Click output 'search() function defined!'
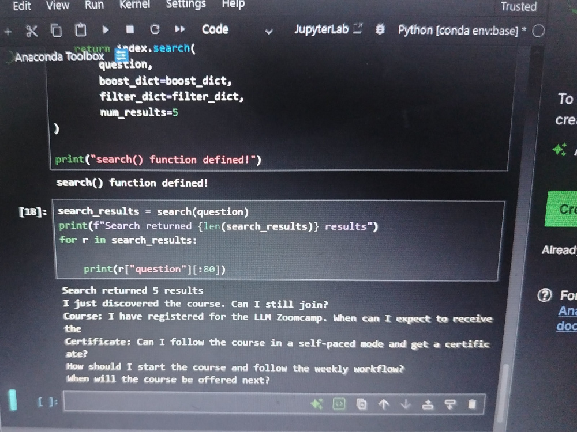The width and height of the screenshot is (577, 432). point(132,183)
